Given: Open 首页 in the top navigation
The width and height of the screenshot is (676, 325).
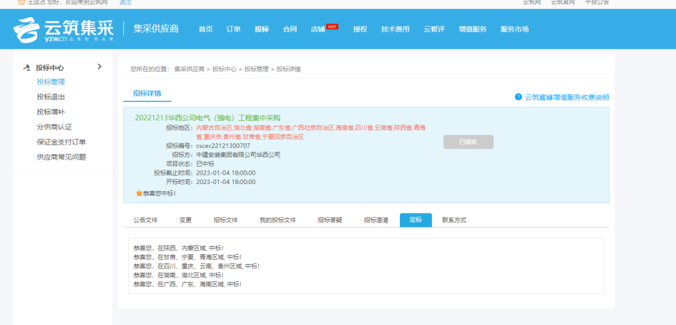Looking at the screenshot, I should coord(205,29).
